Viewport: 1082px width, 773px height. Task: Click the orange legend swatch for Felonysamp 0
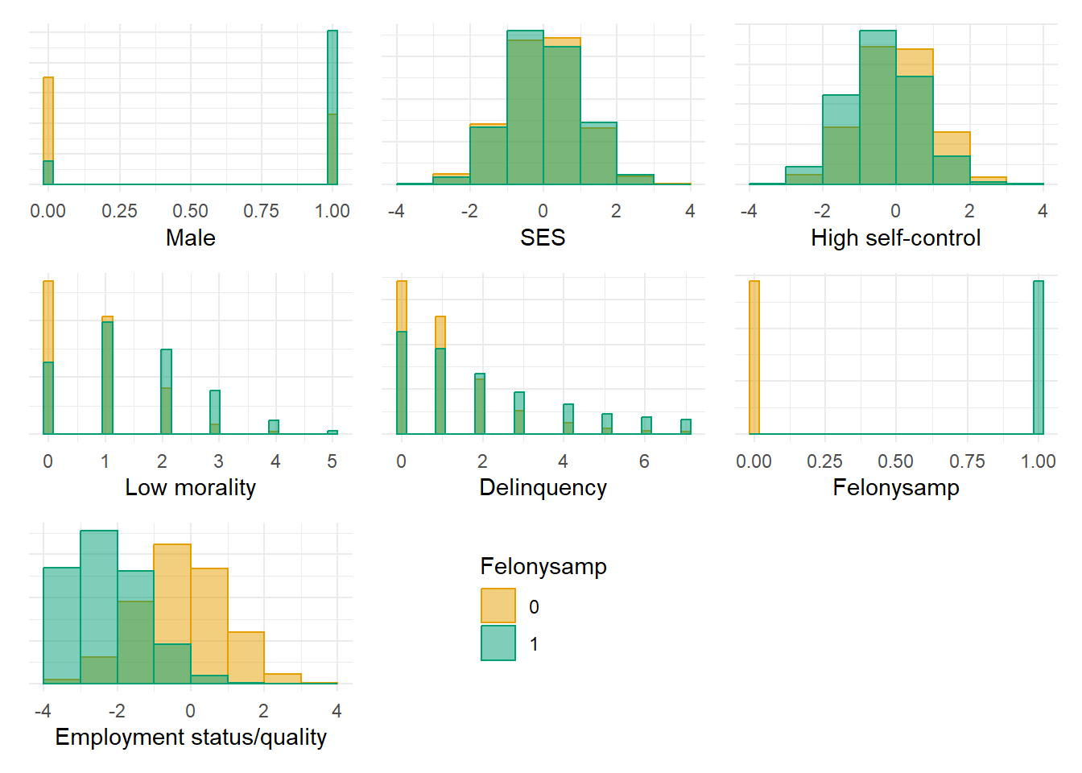[498, 606]
